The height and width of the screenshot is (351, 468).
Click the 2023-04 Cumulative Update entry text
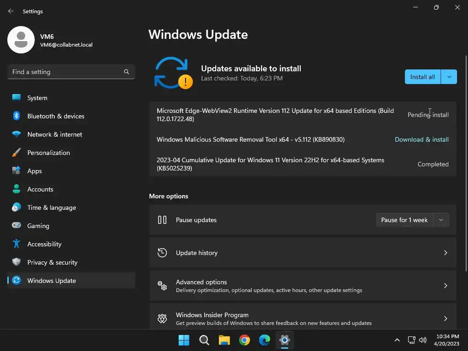tap(271, 164)
